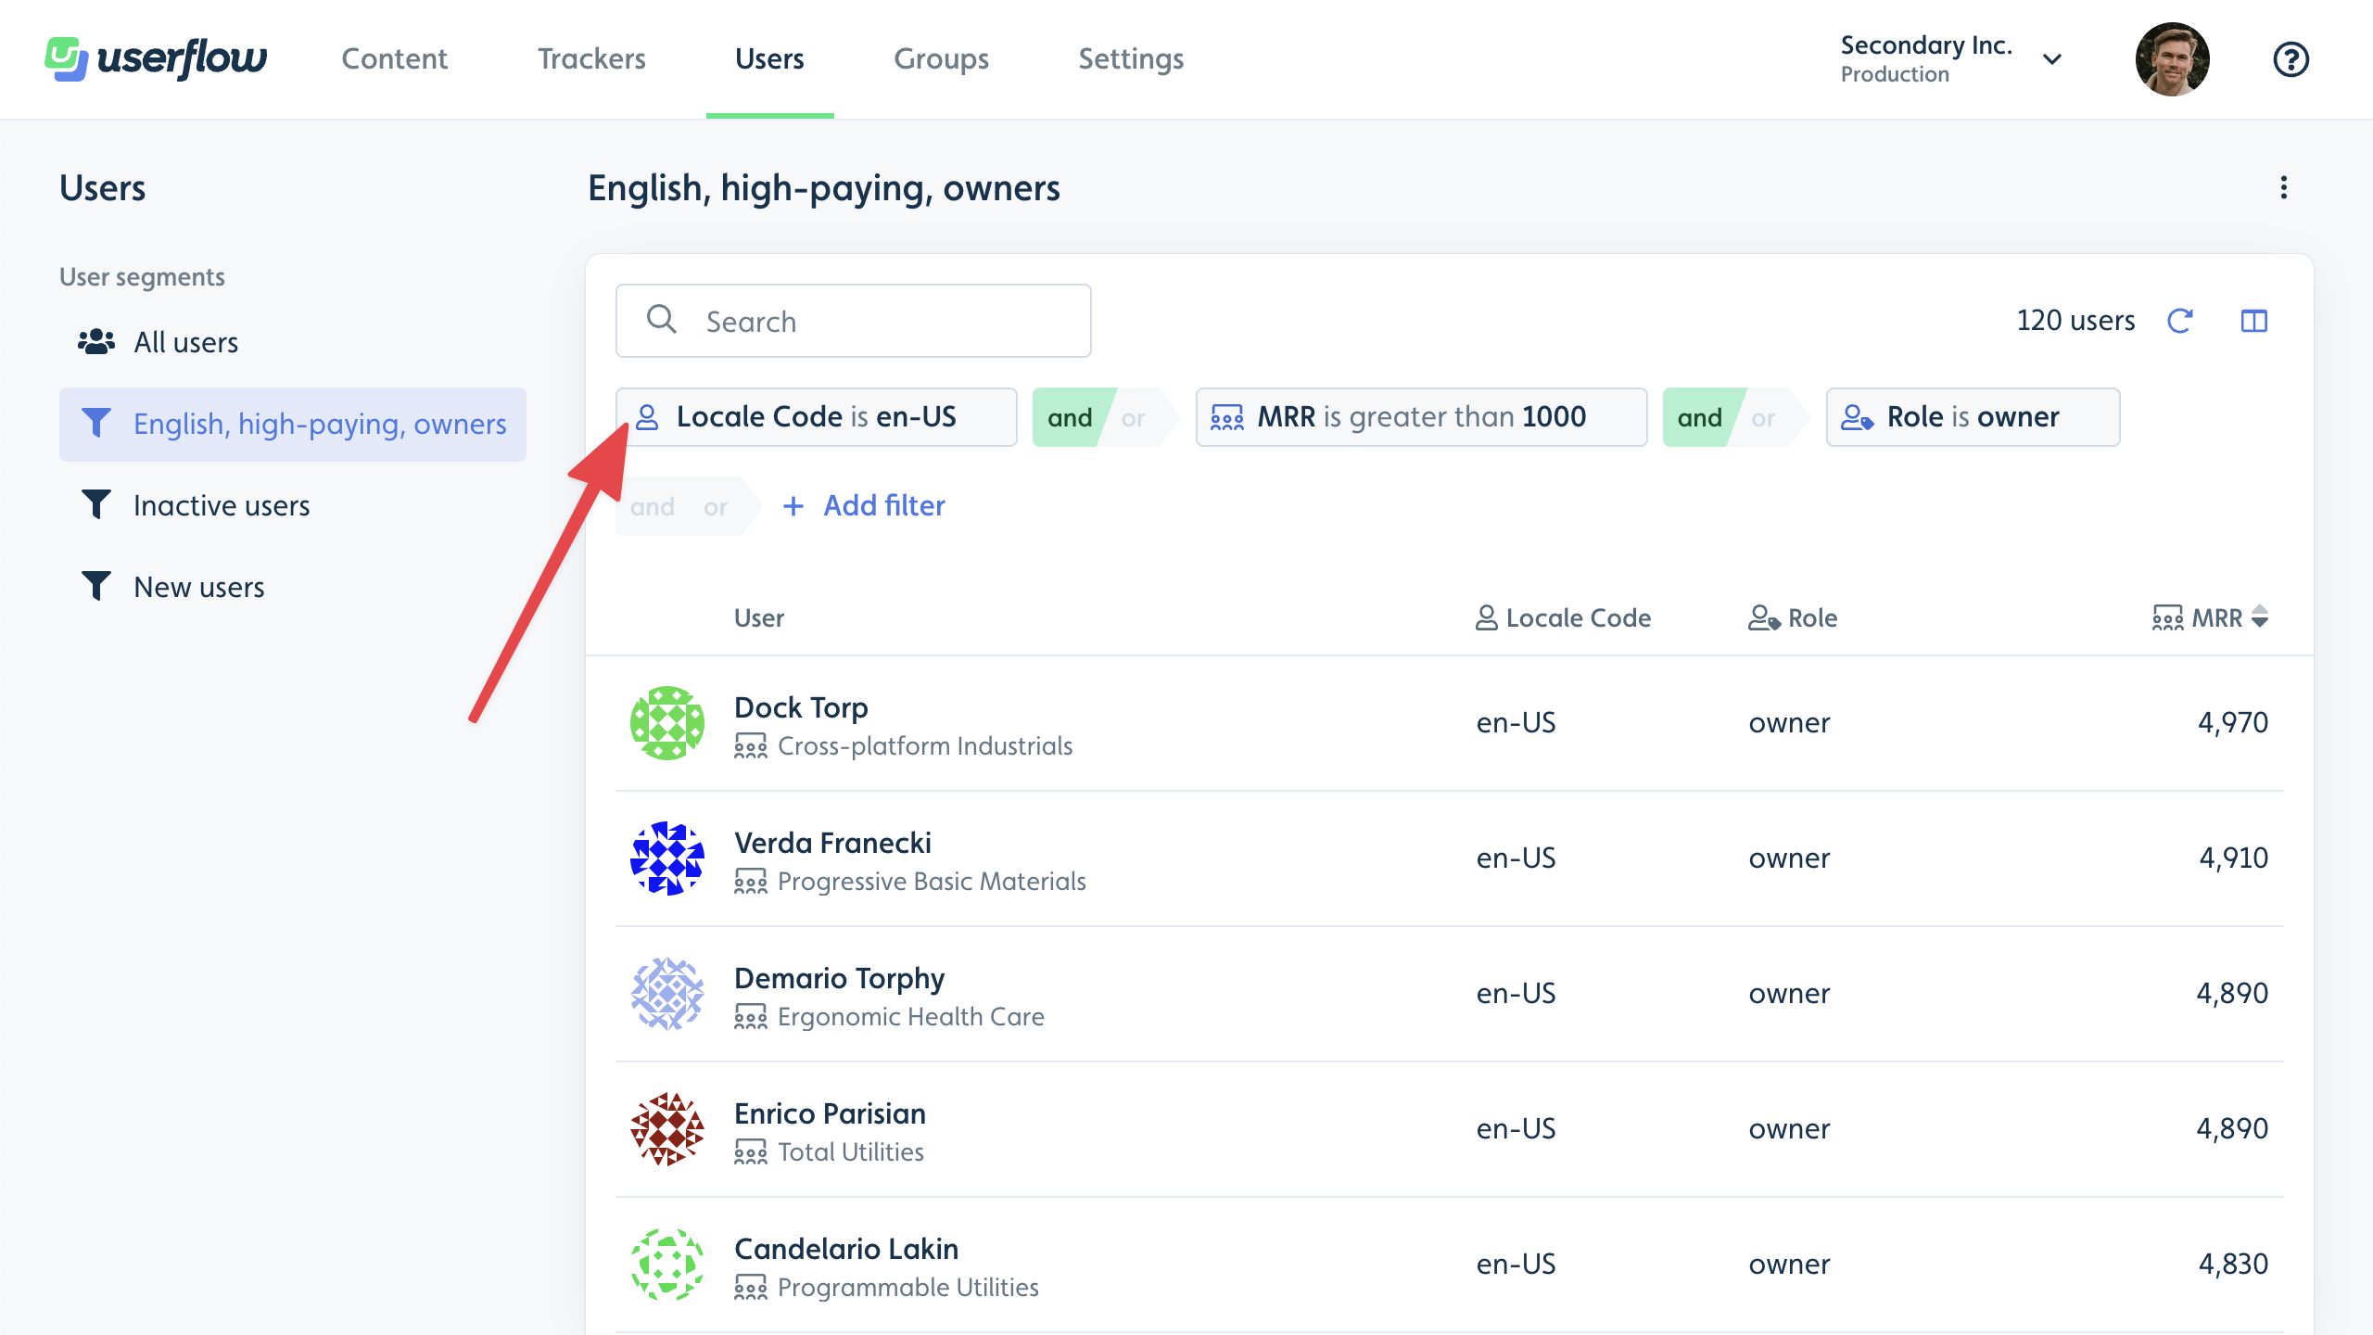Click Enrico Parisian's red avatar
The height and width of the screenshot is (1335, 2373).
click(x=667, y=1129)
